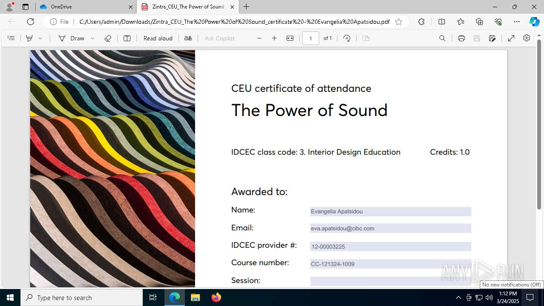Zoom out the PDF

point(259,38)
